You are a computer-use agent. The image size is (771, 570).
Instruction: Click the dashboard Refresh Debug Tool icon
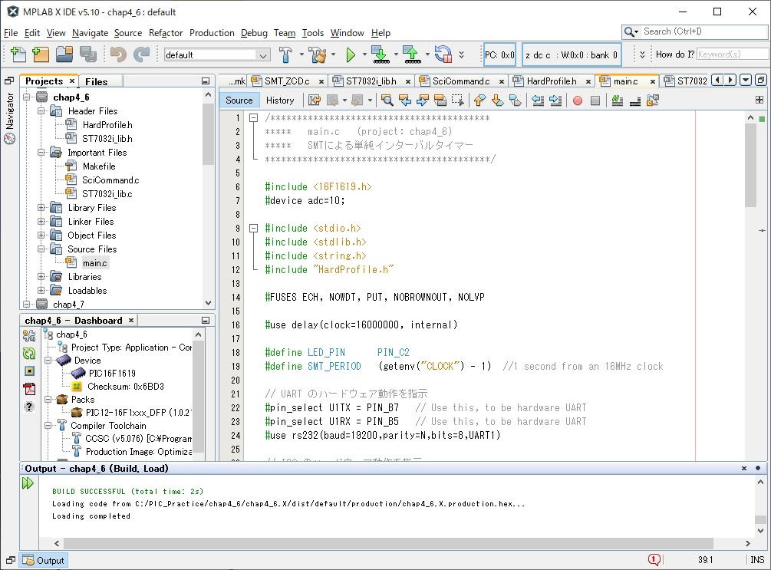coord(29,353)
